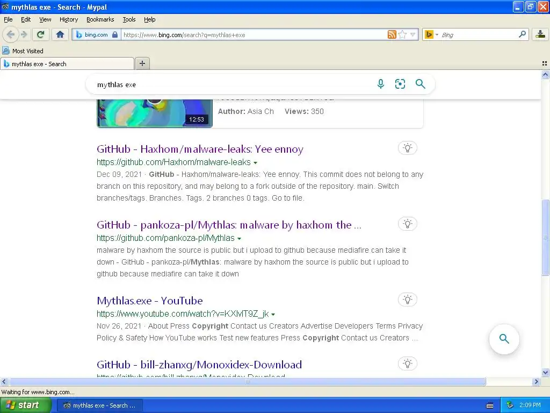Click the lightbulb icon for Monoxidex-Download result
Screen dimensions: 550x413
407,364
